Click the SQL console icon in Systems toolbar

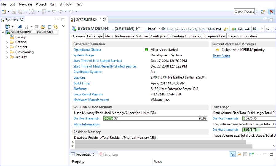(x=37, y=27)
